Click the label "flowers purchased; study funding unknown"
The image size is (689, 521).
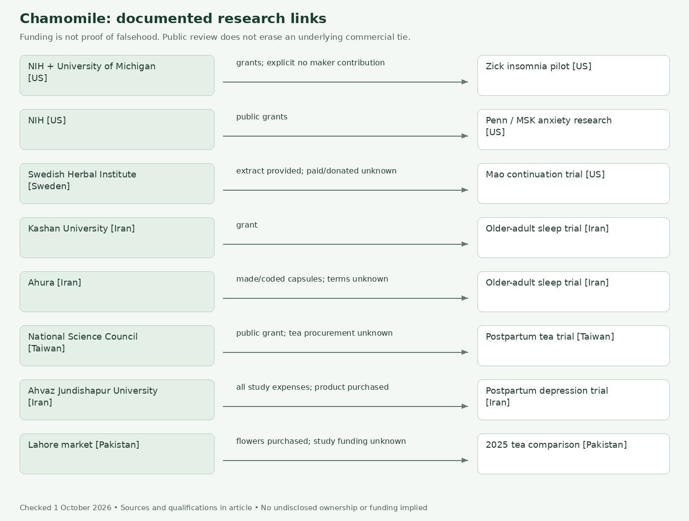[321, 441]
